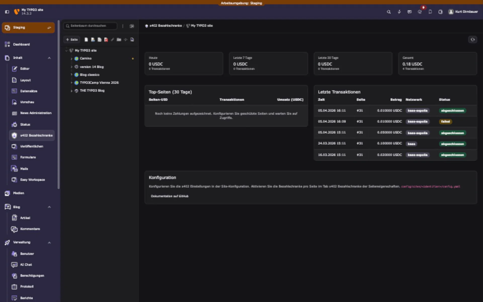Screen dimensions: 483x302
Task: Collapse the My TYPO3 site tree root
Action: [x=66, y=51]
